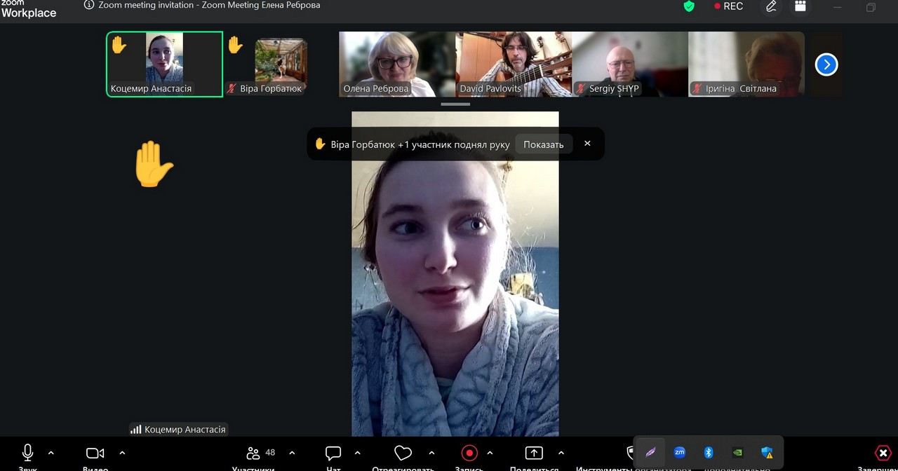This screenshot has height=471, width=898.
Task: Mute the microphone in the bottom toolbar
Action: (x=28, y=453)
